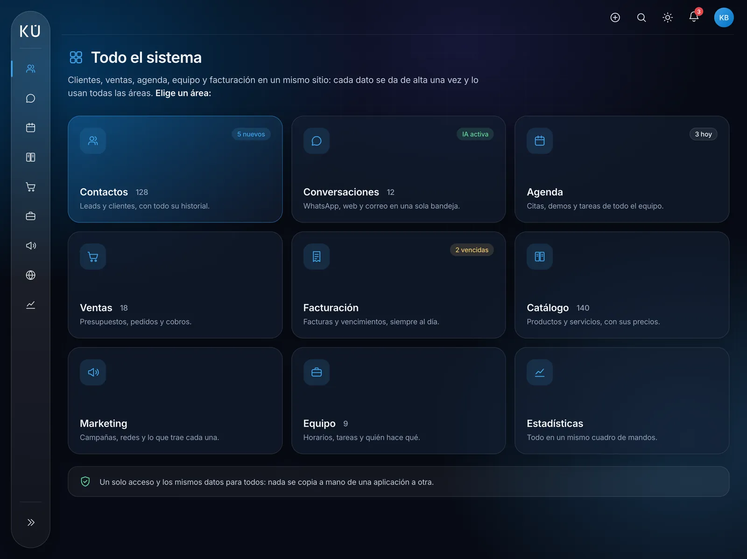Click the '2 vencidas' badge on Facturación
This screenshot has width=747, height=559.
click(x=472, y=250)
